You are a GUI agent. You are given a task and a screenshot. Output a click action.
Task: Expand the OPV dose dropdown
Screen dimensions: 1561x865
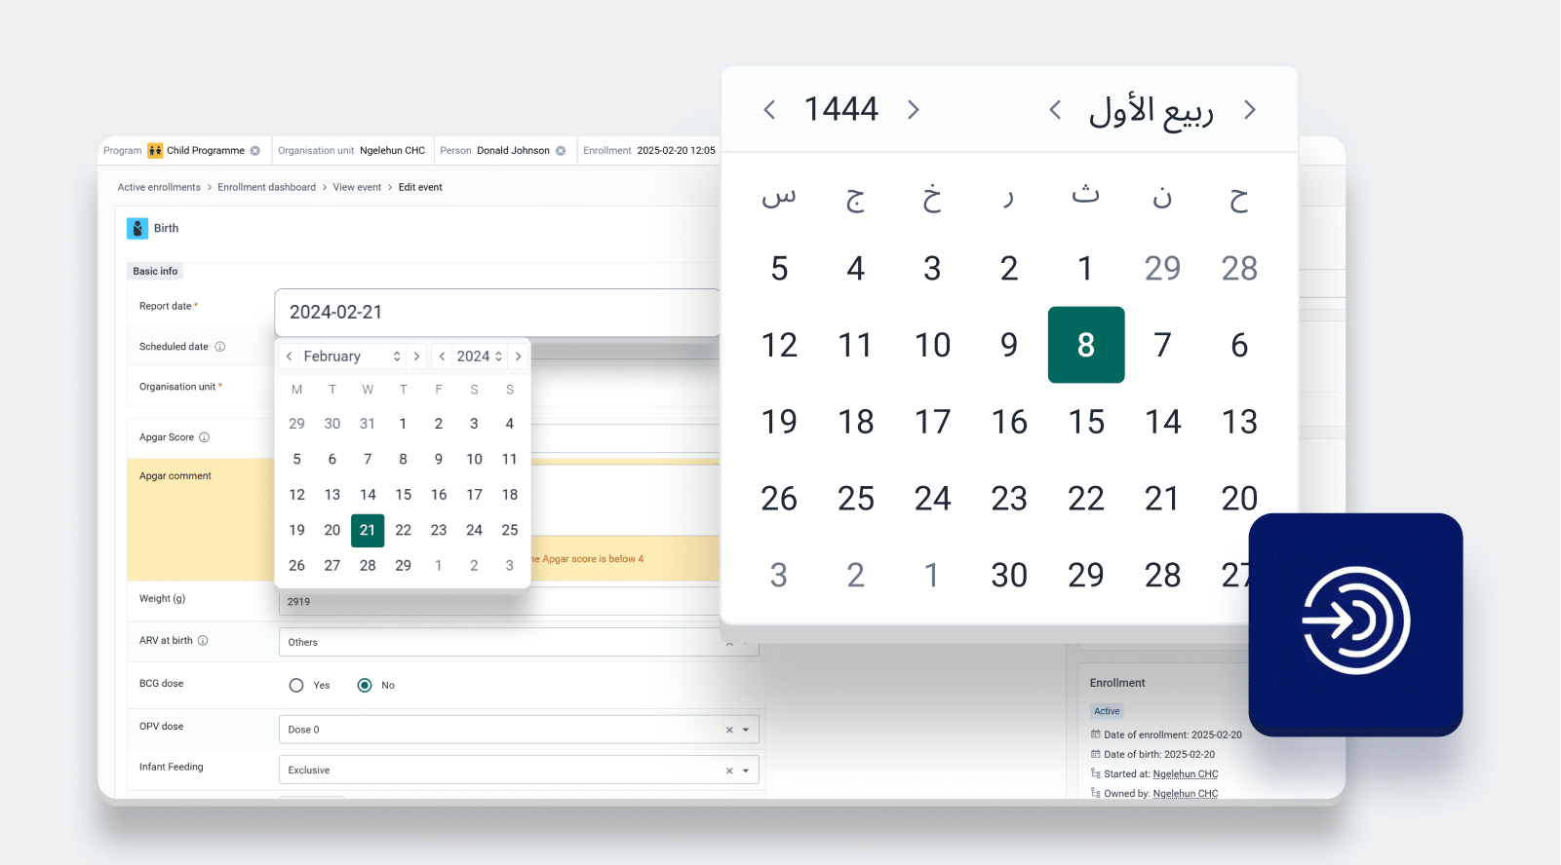tap(746, 730)
